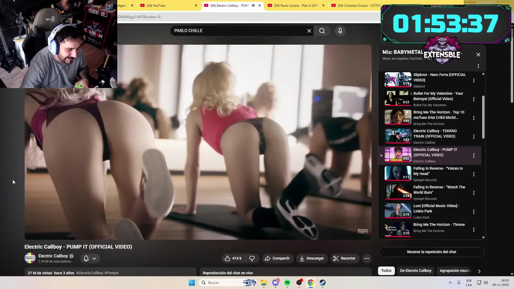Open the Compartir share dialog
Image resolution: width=514 pixels, height=289 pixels.
click(x=277, y=258)
